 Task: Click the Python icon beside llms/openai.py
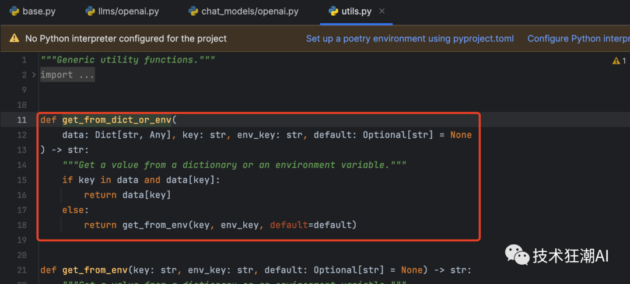click(x=90, y=11)
